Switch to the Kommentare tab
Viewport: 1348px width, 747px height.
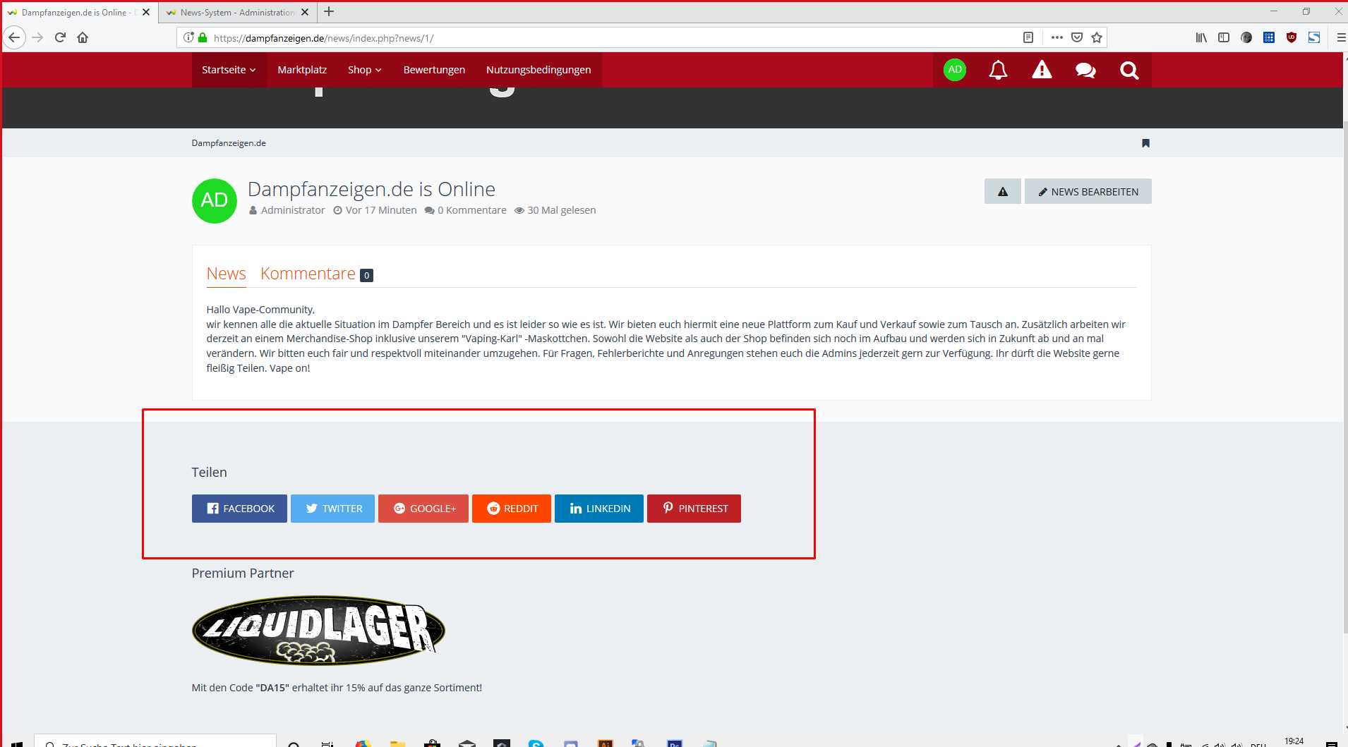pos(308,274)
